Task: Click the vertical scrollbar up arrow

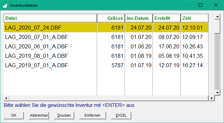Action: (217, 16)
